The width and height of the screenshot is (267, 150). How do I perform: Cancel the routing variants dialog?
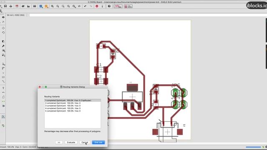pos(85,142)
